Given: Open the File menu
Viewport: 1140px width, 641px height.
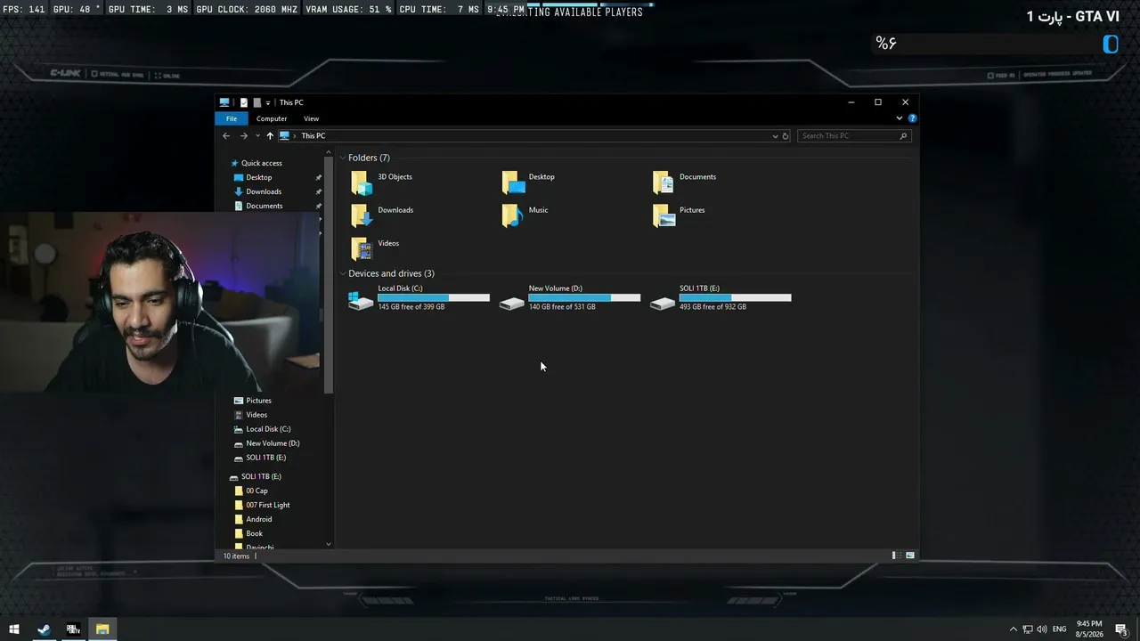Looking at the screenshot, I should 232,118.
